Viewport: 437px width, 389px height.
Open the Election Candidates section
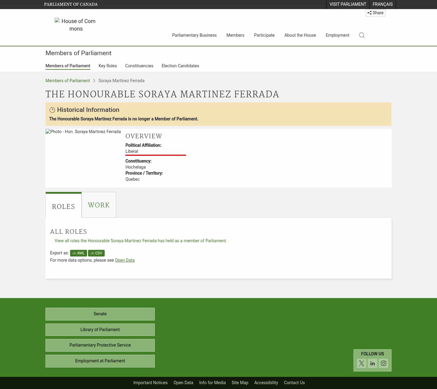180,66
